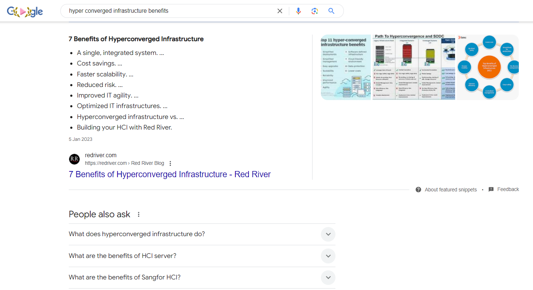Open the Google doodle logo homepage

pos(25,11)
